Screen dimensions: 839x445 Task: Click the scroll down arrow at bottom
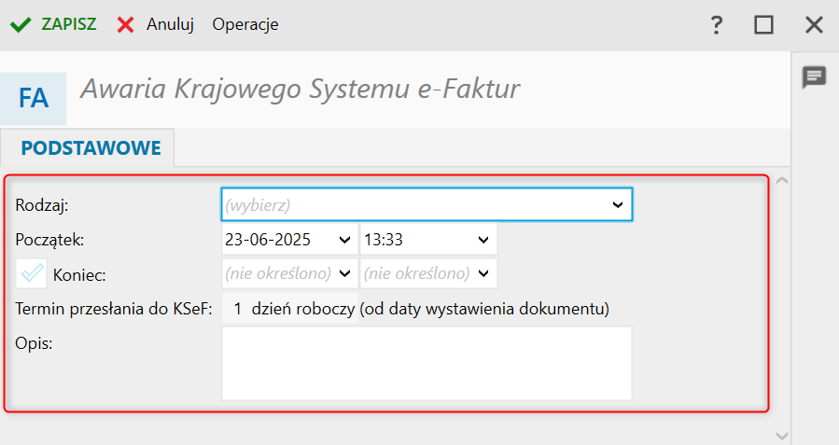coord(782,435)
